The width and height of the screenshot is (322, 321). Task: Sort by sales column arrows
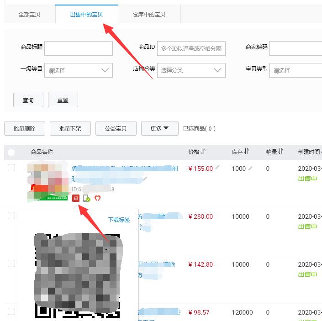click(x=281, y=152)
